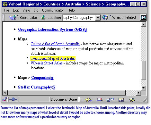The width and height of the screenshot is (151, 125).
Task: Open Online Atlas of South Australia link
Action: point(55,44)
